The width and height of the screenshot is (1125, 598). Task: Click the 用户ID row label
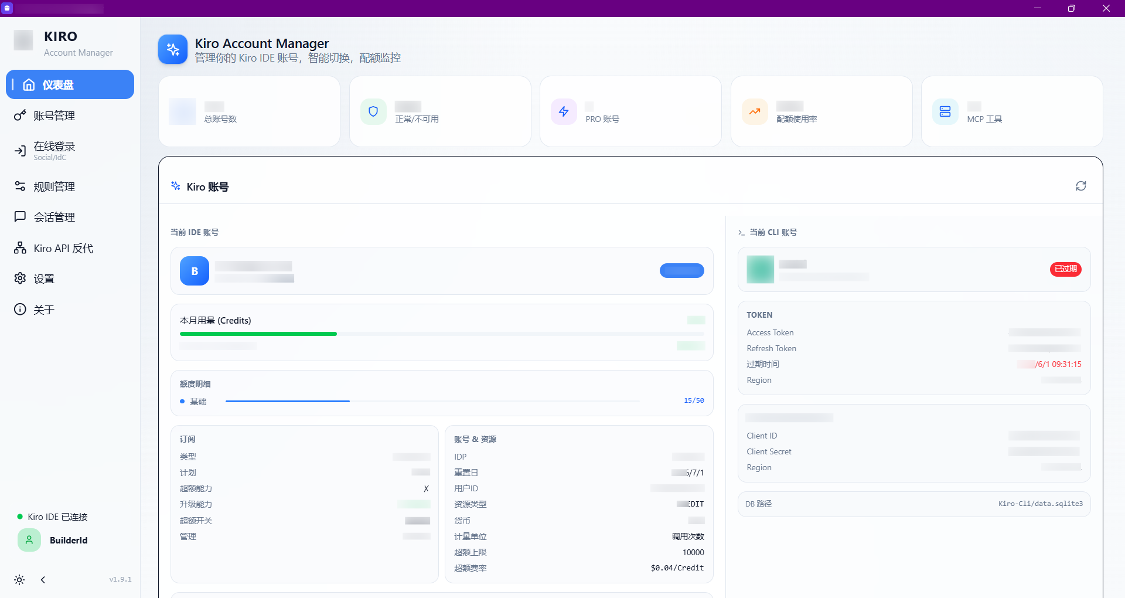coord(466,488)
